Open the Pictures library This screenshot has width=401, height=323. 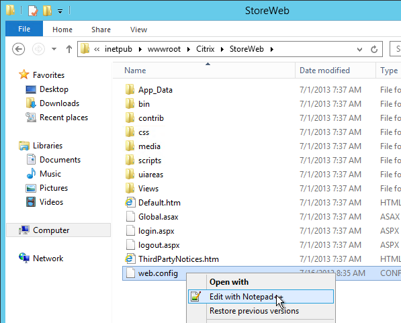(54, 188)
